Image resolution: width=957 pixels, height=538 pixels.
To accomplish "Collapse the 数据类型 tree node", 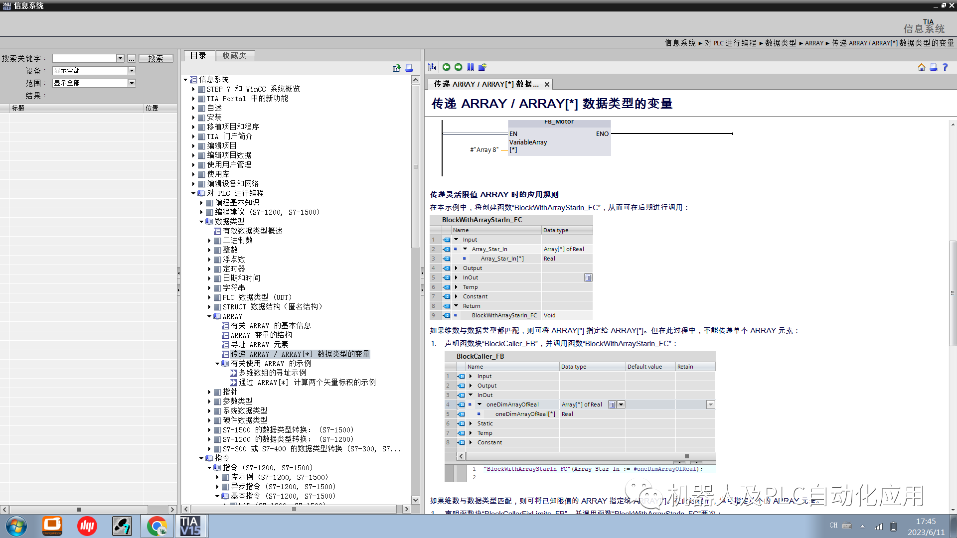I will (201, 222).
